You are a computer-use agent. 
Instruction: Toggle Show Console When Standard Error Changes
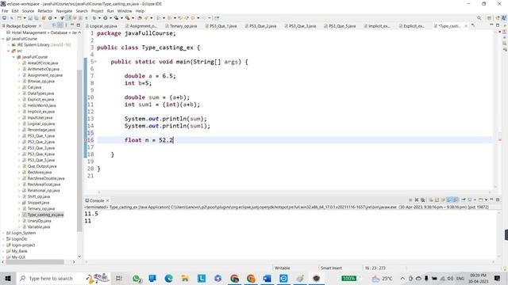pyautogui.click(x=455, y=200)
